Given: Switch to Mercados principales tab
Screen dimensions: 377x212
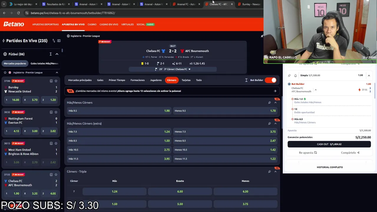Looking at the screenshot, I should pyautogui.click(x=80, y=80).
